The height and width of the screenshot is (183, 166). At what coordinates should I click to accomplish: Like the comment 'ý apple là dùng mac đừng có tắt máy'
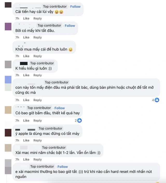click(26, 140)
